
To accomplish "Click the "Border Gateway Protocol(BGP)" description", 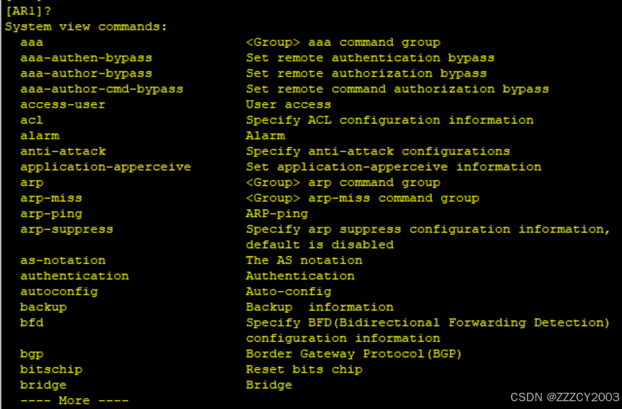I will tap(353, 354).
